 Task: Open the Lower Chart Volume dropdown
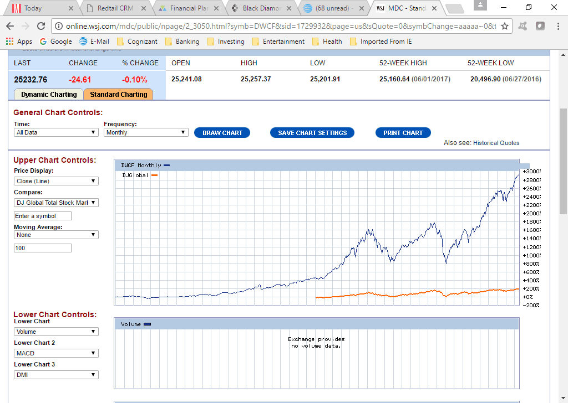click(56, 332)
